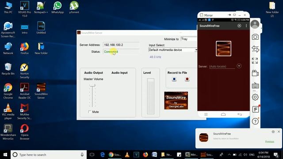Show hidden tray icons chevron
Screen dimensions: 283x159
click(229, 155)
